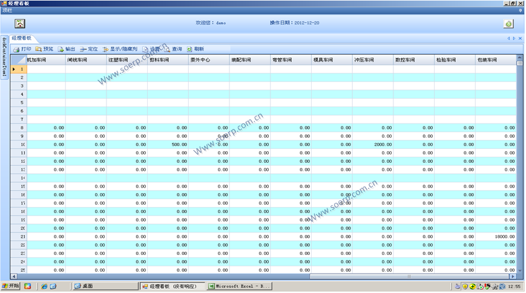Click 查询 query button
This screenshot has width=526, height=293.
pyautogui.click(x=173, y=49)
